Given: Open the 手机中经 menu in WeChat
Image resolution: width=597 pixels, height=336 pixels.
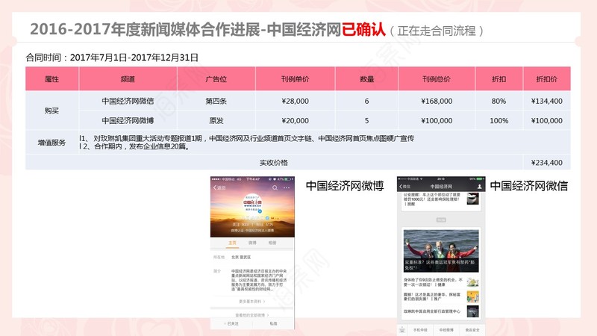Looking at the screenshot, I should point(420,330).
